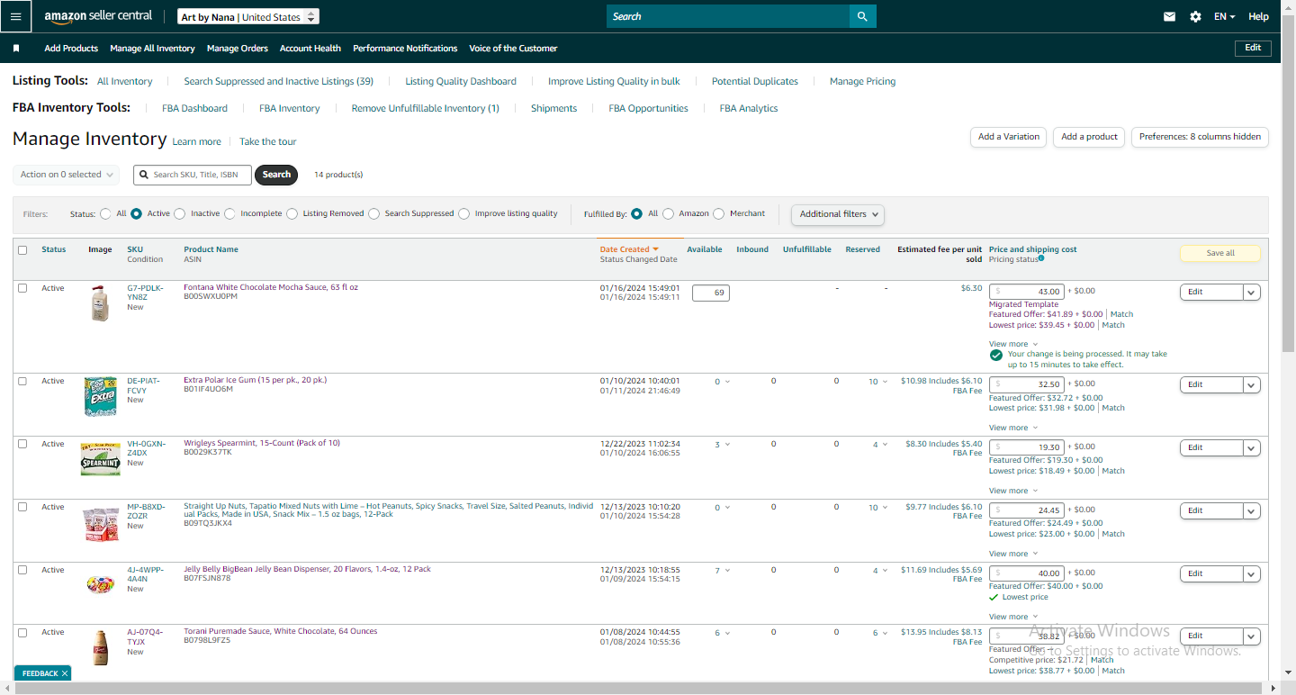Select the Listing Removed radio button
Image resolution: width=1296 pixels, height=695 pixels.
[x=292, y=214]
